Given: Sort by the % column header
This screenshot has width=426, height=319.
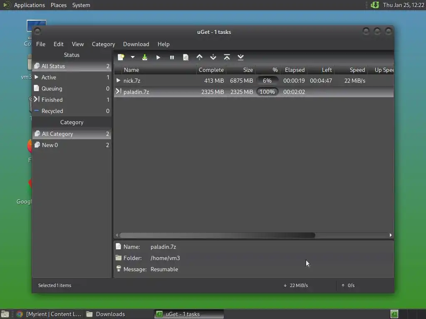Looking at the screenshot, I should coord(267,70).
